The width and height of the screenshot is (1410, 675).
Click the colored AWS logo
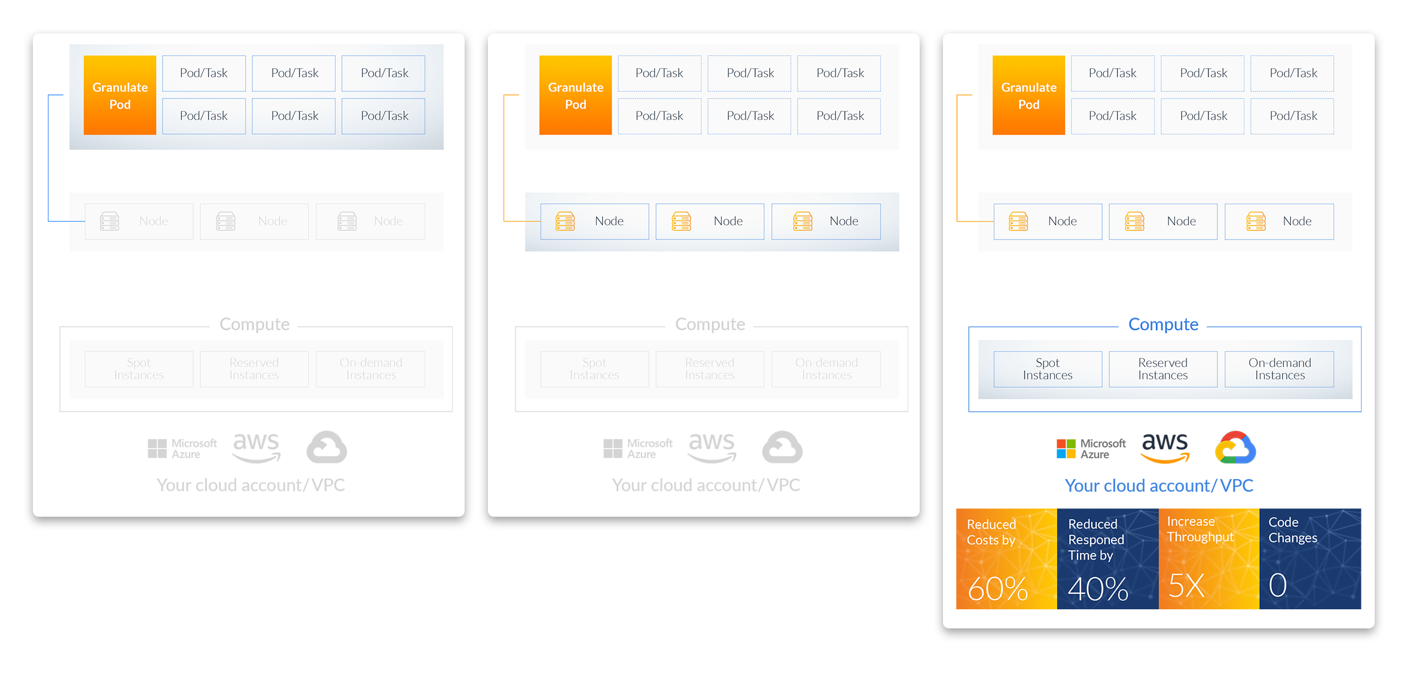click(1165, 448)
